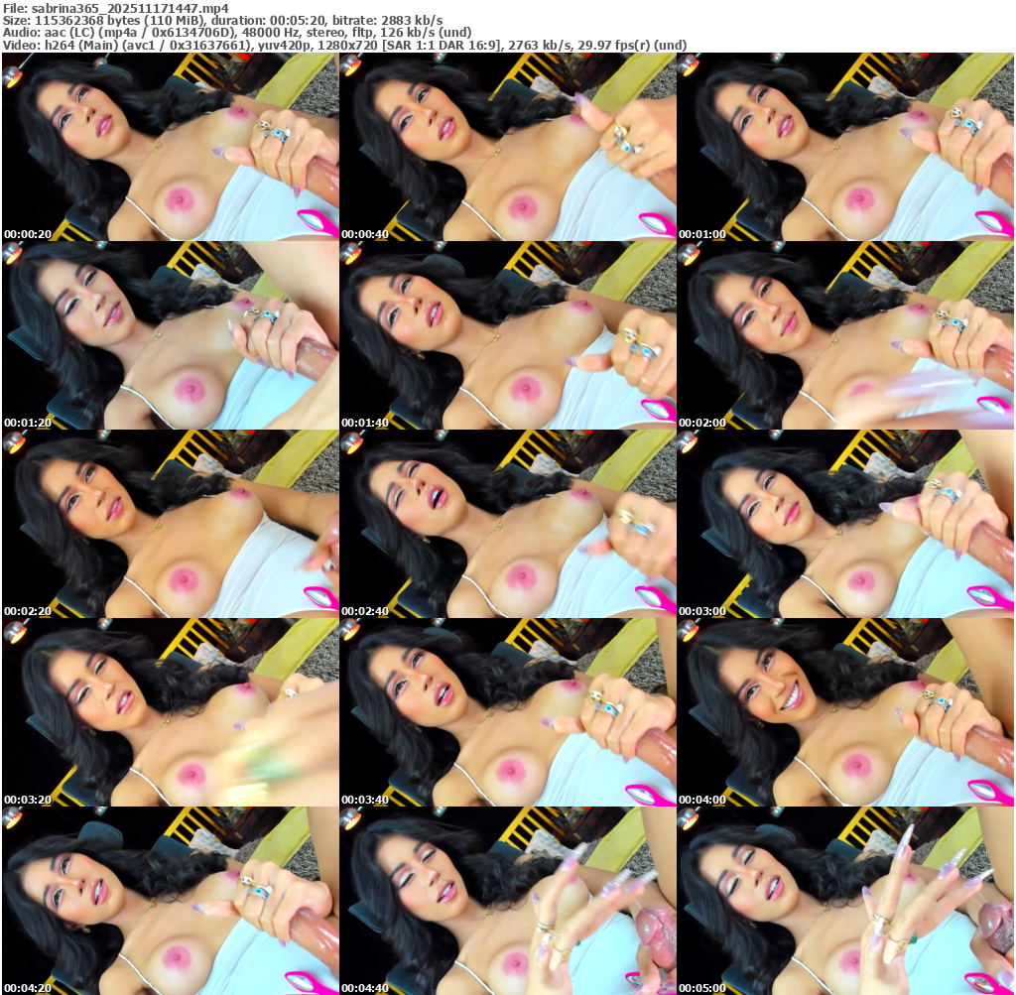The width and height of the screenshot is (1016, 995).
Task: Click the 'Audio: aac (LC)' header line
Action: 237,33
